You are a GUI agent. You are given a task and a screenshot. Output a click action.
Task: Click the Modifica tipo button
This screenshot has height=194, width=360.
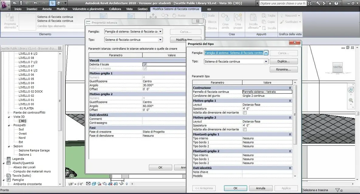point(184,40)
